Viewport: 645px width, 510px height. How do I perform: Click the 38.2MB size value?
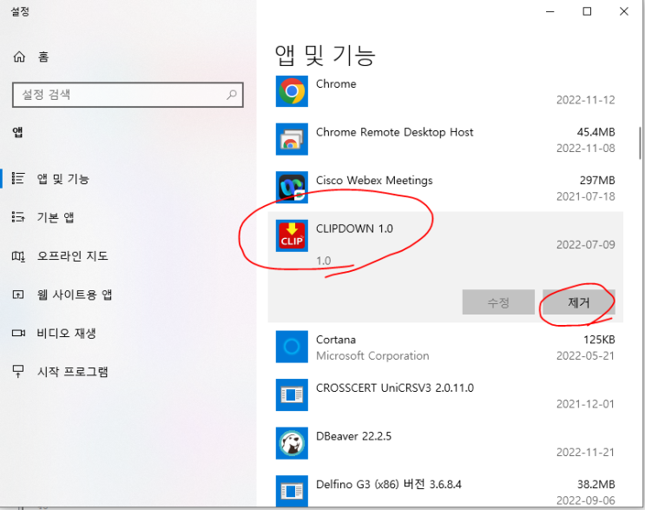[x=596, y=484]
